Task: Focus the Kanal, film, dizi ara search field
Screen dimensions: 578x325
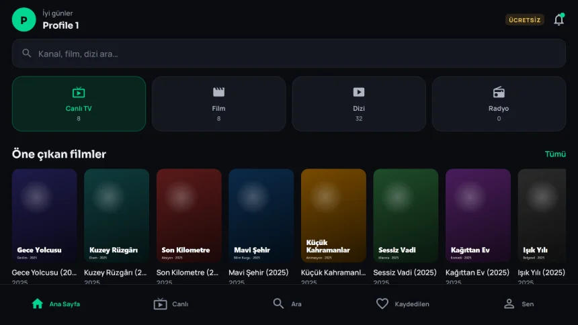Action: click(x=288, y=54)
